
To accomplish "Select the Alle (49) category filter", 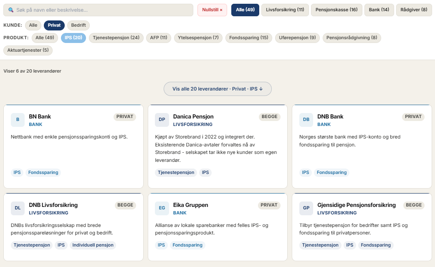I will pyautogui.click(x=245, y=10).
